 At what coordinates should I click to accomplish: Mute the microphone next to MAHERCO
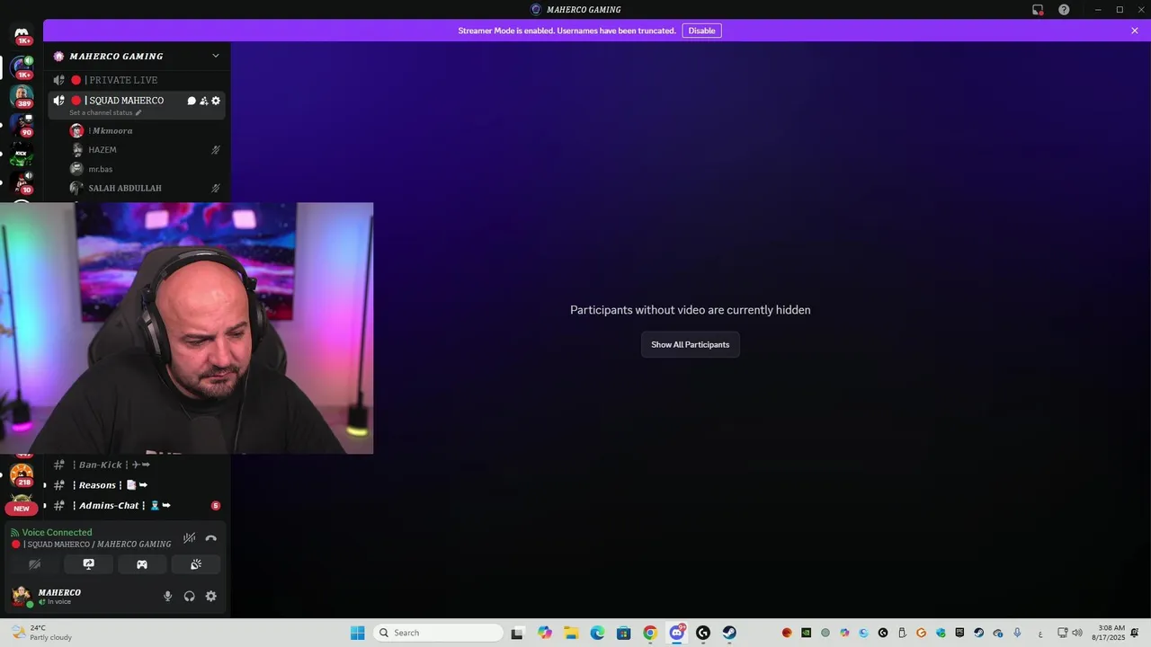[x=167, y=596]
